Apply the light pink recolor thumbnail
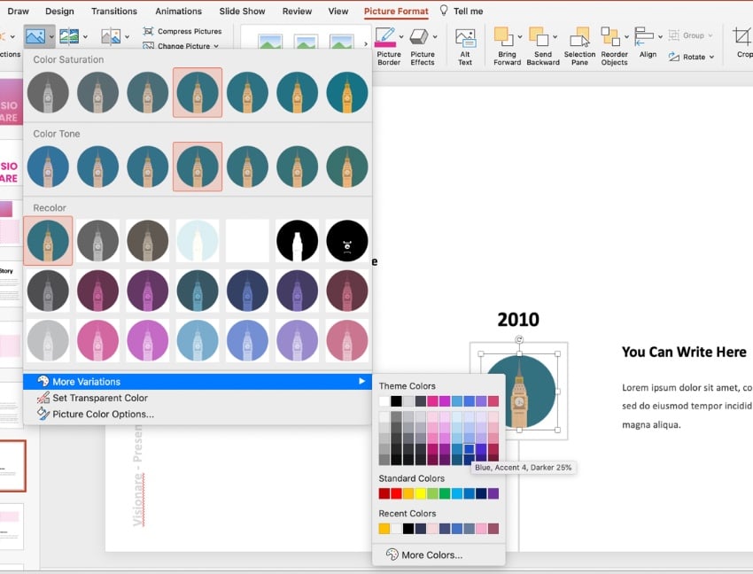 pos(97,340)
